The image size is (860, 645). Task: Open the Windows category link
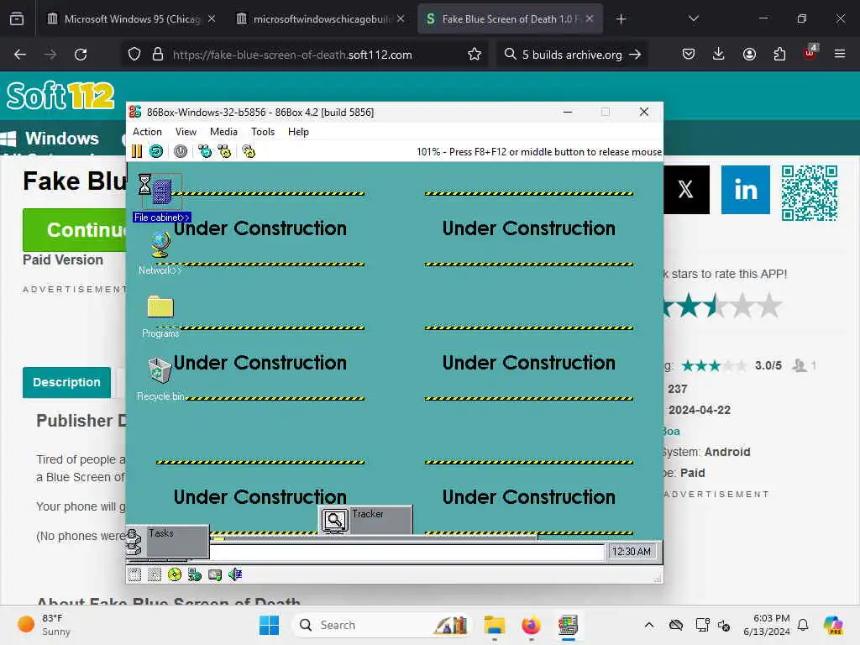pos(50,139)
